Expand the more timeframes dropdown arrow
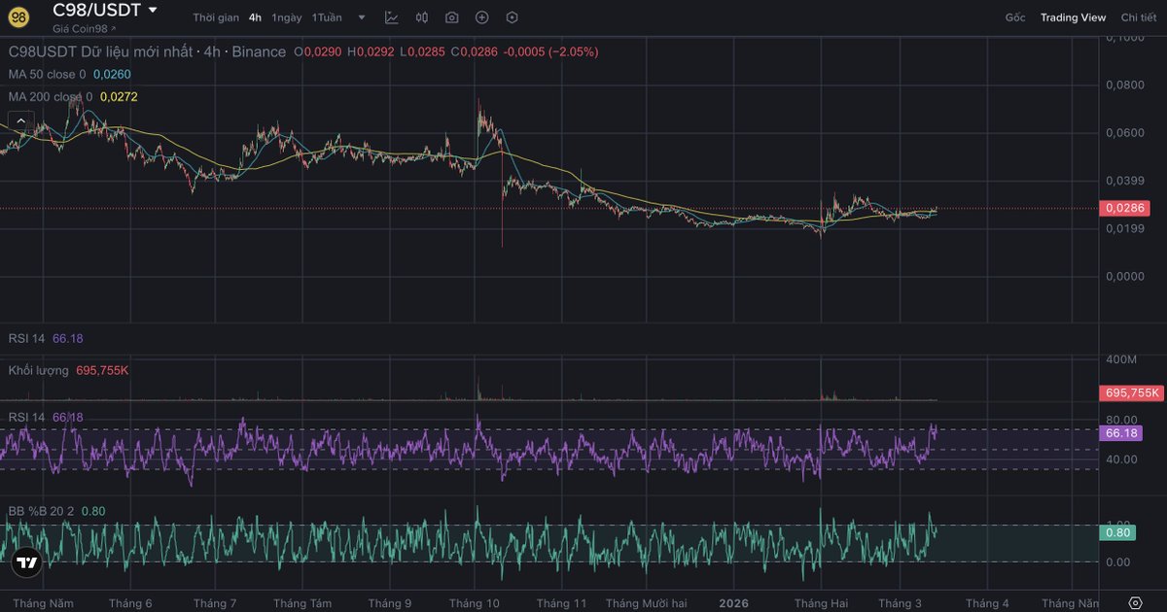Screen dimensions: 1167x612 point(362,17)
